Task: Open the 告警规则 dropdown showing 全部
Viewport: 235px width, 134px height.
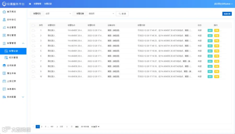Action: tap(58, 14)
